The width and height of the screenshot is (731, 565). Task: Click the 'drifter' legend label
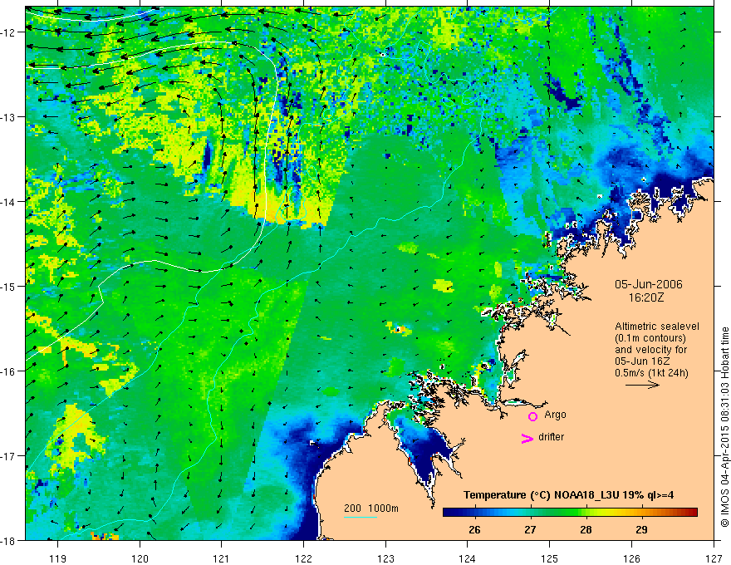click(x=551, y=437)
